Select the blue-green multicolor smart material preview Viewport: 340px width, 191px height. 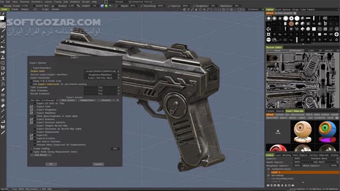[327, 131]
